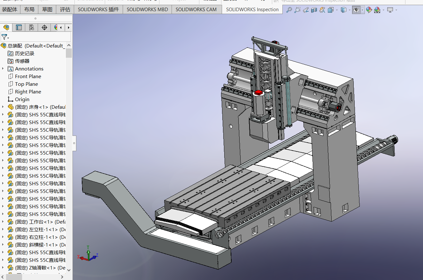This screenshot has width=423, height=280.
Task: Toggle the Hide/Show Items eye button
Action: 356,10
